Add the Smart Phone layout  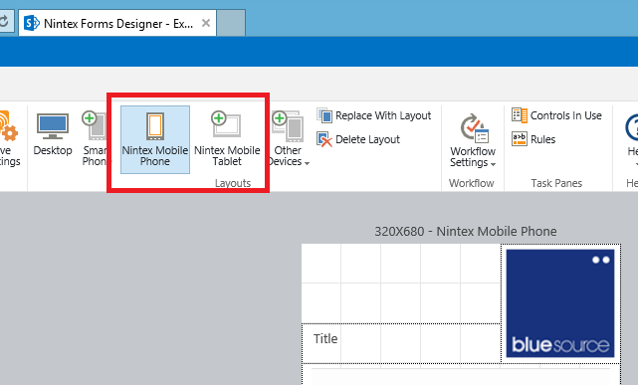[x=95, y=138]
